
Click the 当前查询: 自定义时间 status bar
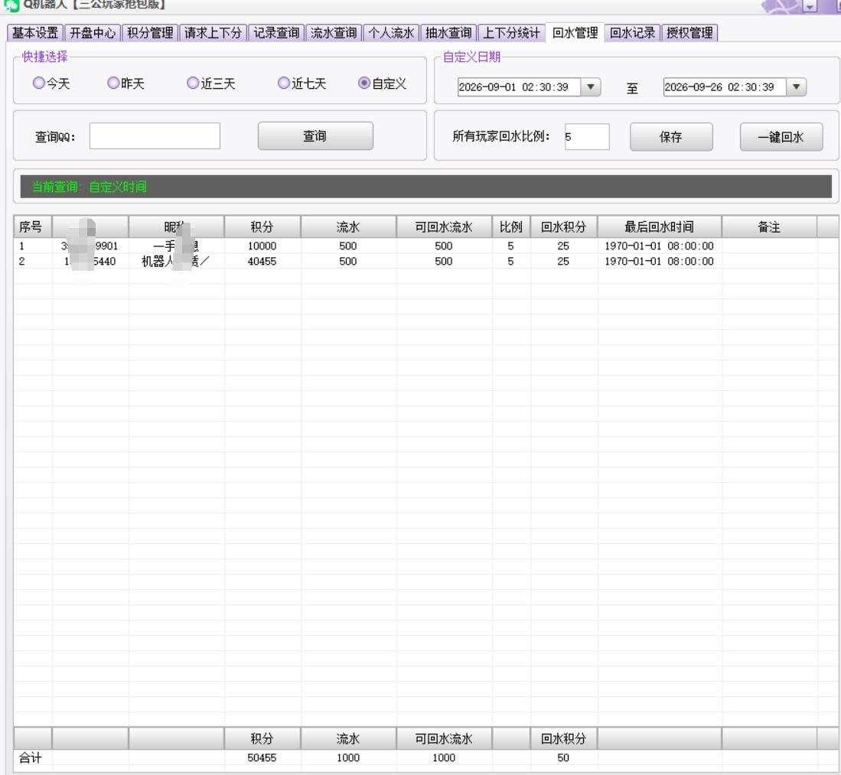coord(425,187)
